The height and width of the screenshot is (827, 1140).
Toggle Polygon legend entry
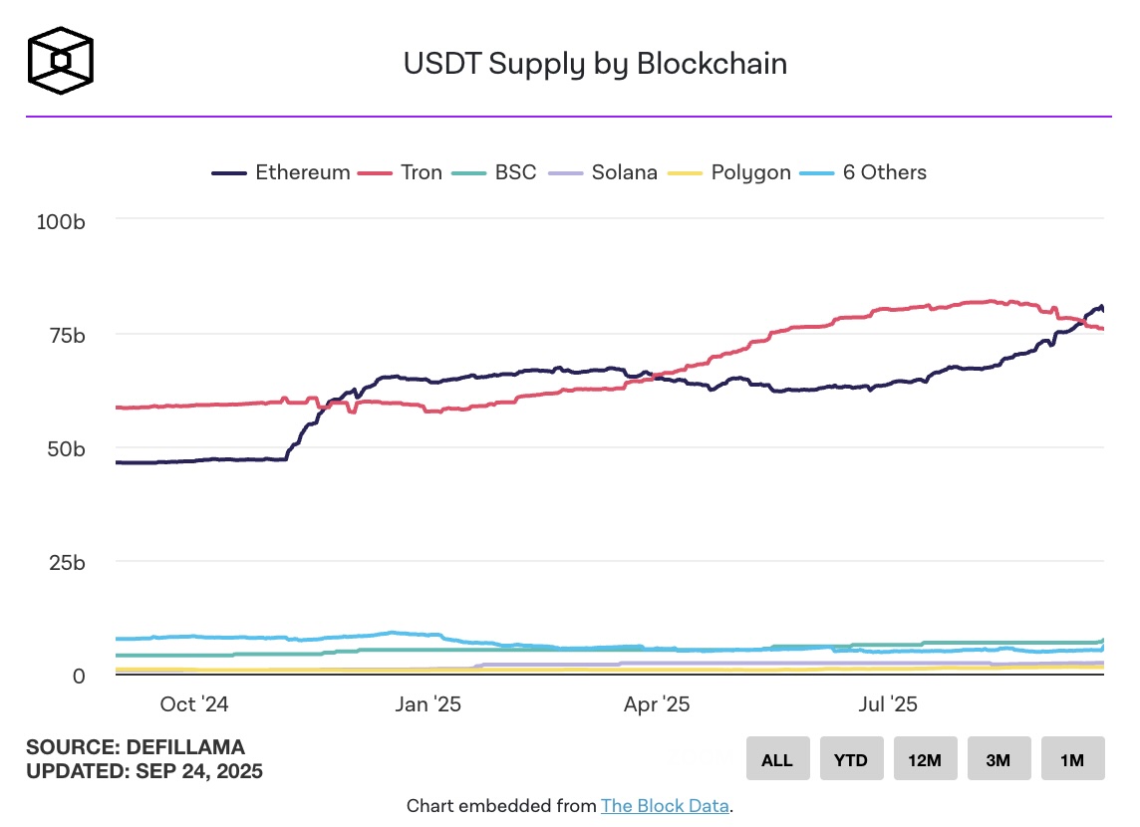pos(728,172)
